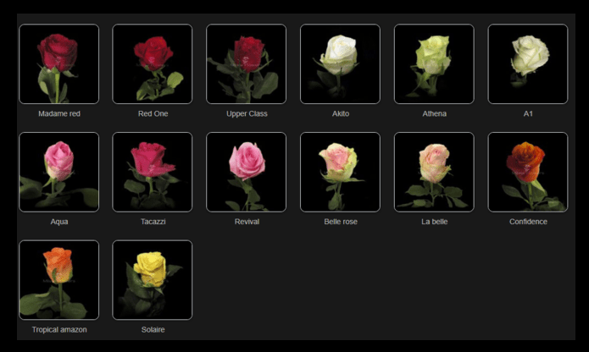Click the 'Confidence' caption label

point(528,222)
